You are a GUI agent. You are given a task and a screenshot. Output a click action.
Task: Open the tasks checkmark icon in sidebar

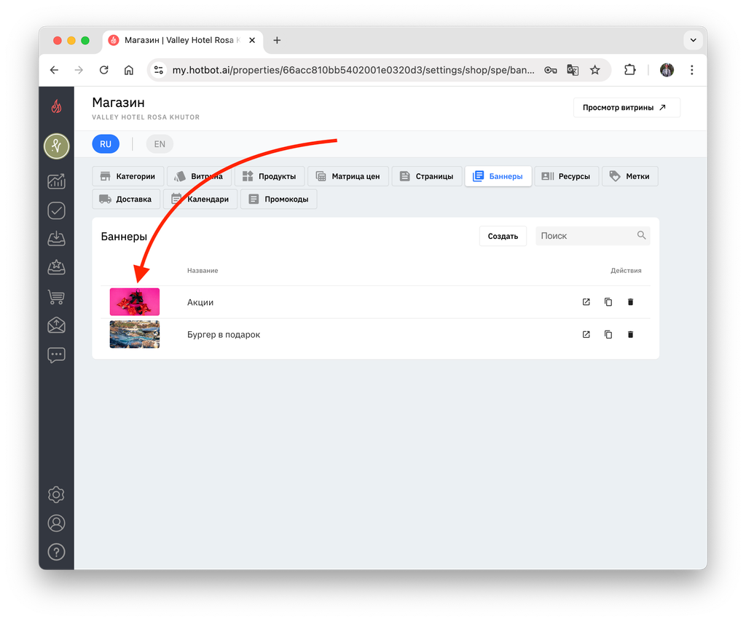tap(56, 210)
